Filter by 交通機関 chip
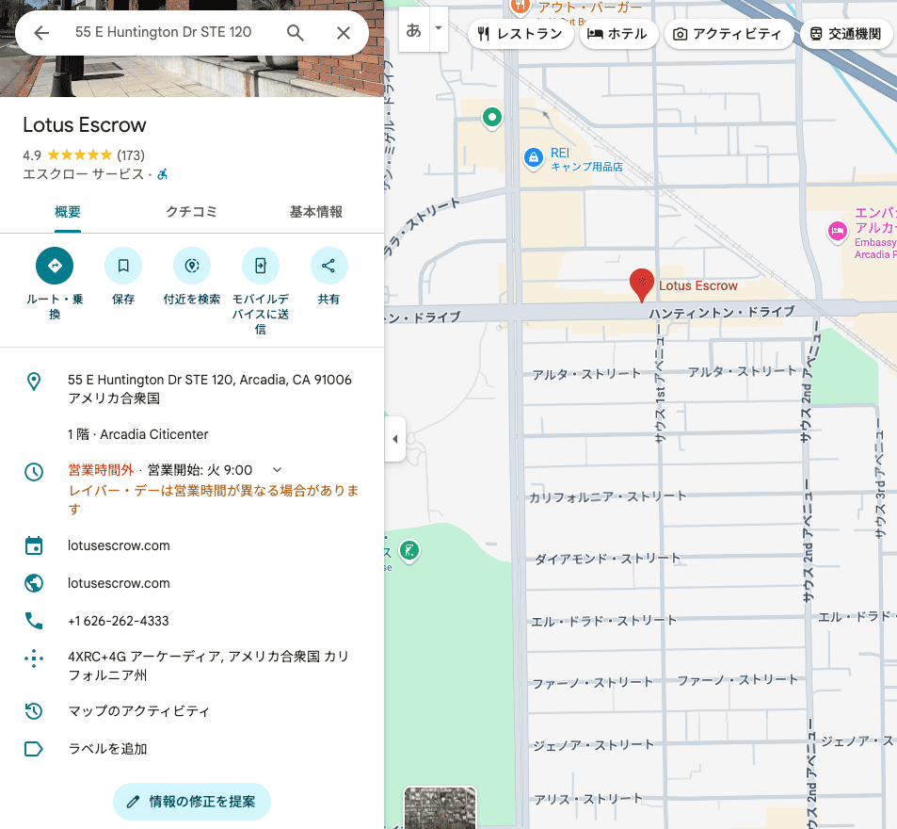Image resolution: width=897 pixels, height=829 pixels. 846,34
